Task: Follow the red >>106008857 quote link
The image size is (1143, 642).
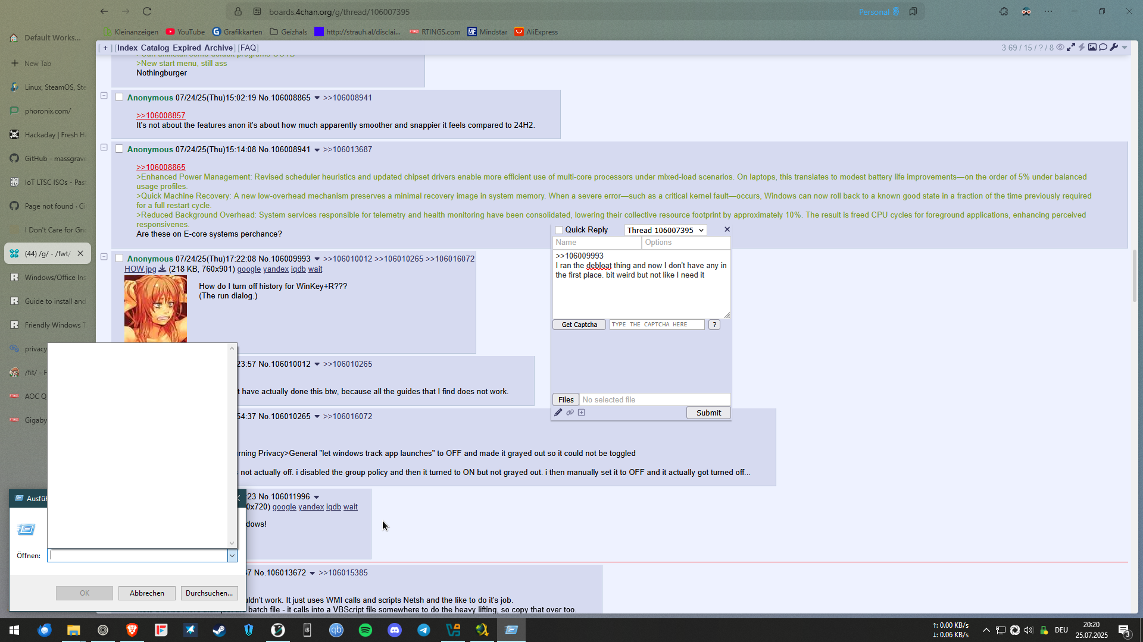Action: point(161,115)
